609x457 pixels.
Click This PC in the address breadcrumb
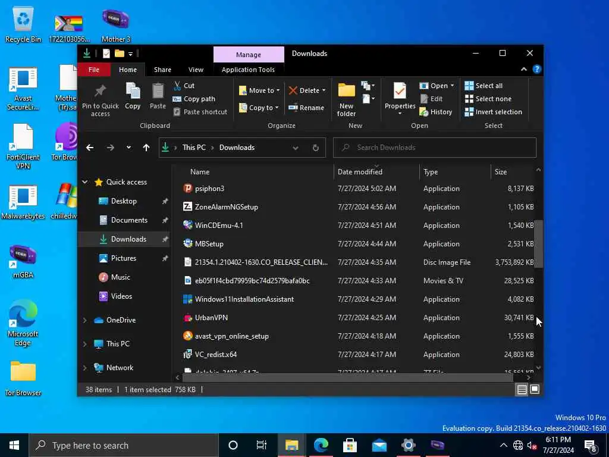point(194,148)
